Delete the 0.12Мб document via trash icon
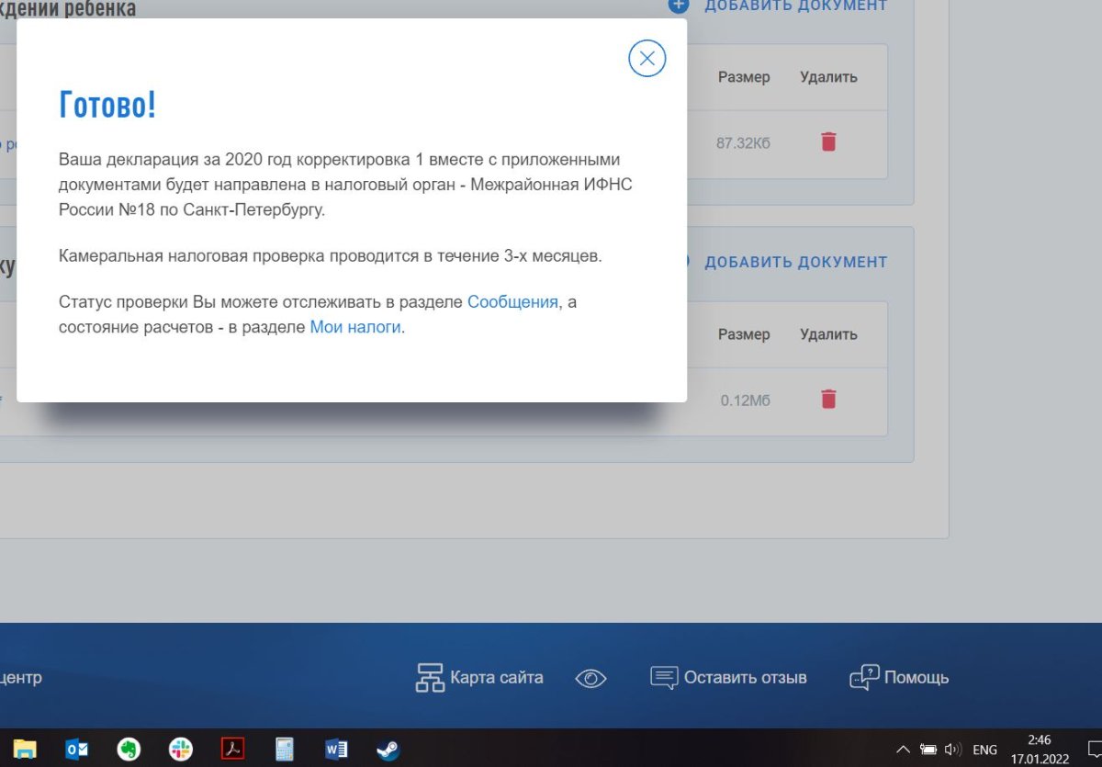 tap(828, 399)
